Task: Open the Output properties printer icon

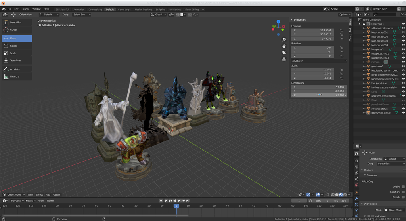Action: click(x=356, y=167)
